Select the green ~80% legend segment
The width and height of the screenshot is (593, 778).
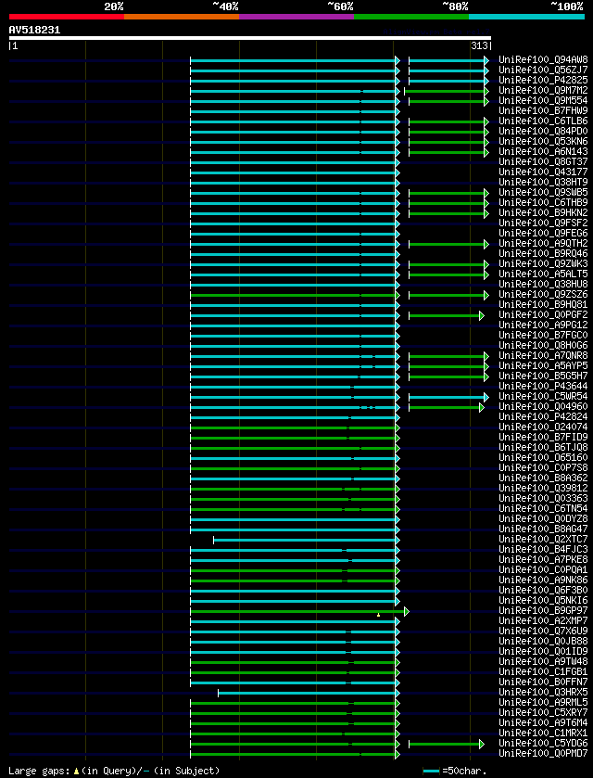tap(411, 17)
